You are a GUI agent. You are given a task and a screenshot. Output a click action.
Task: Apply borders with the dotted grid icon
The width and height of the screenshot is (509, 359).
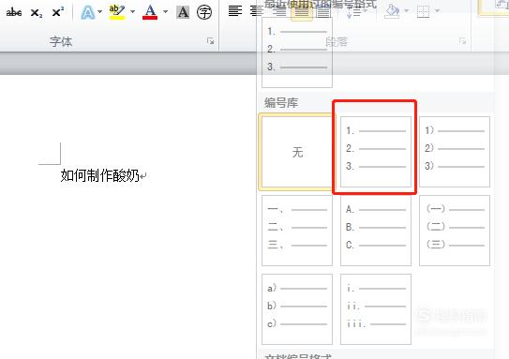pos(423,11)
